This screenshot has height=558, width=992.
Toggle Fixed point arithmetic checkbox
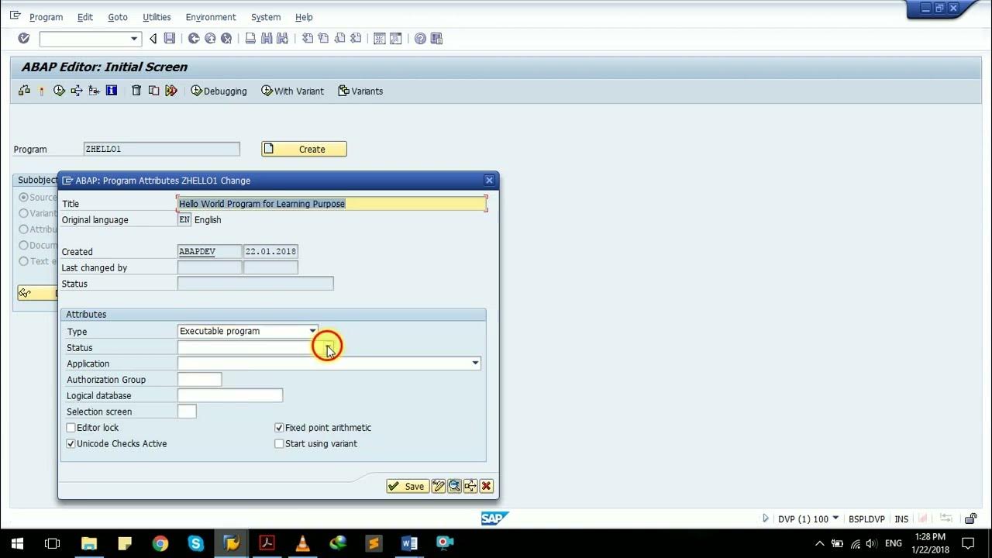pos(279,428)
